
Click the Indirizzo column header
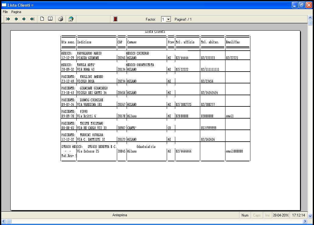(x=84, y=42)
